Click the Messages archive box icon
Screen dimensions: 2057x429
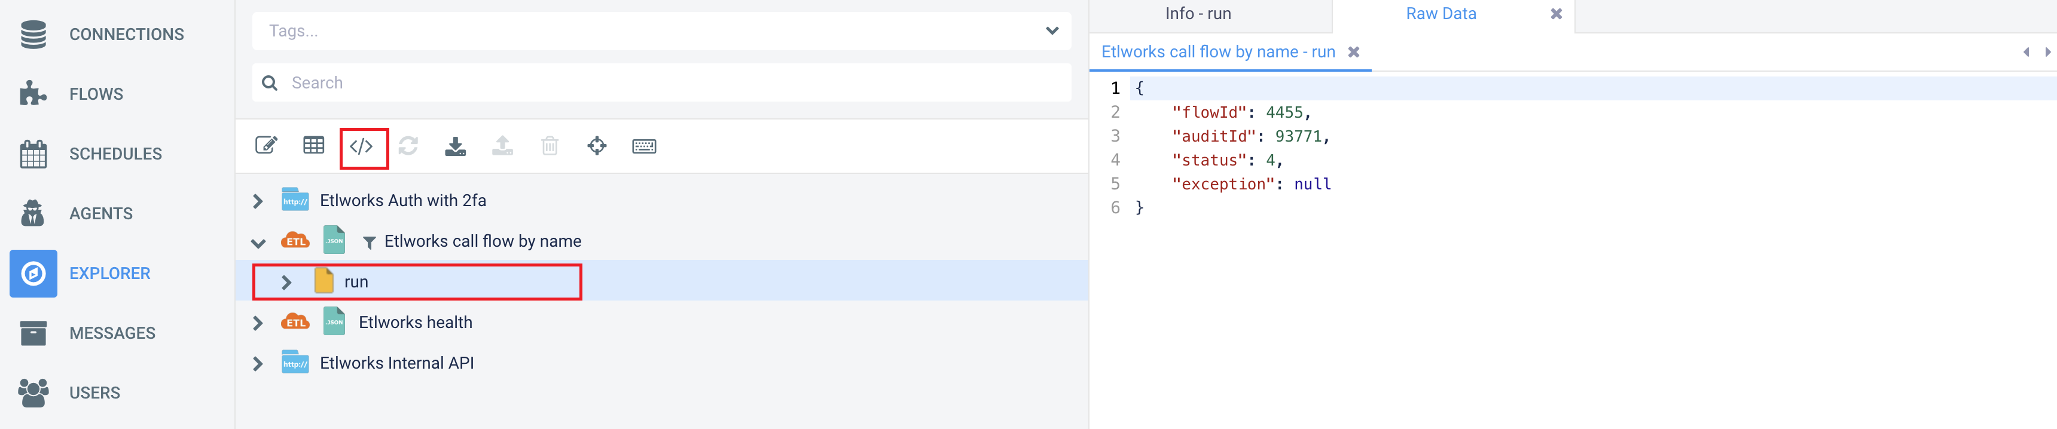[x=33, y=333]
